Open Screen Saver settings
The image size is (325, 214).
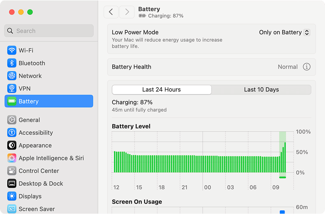(36, 209)
